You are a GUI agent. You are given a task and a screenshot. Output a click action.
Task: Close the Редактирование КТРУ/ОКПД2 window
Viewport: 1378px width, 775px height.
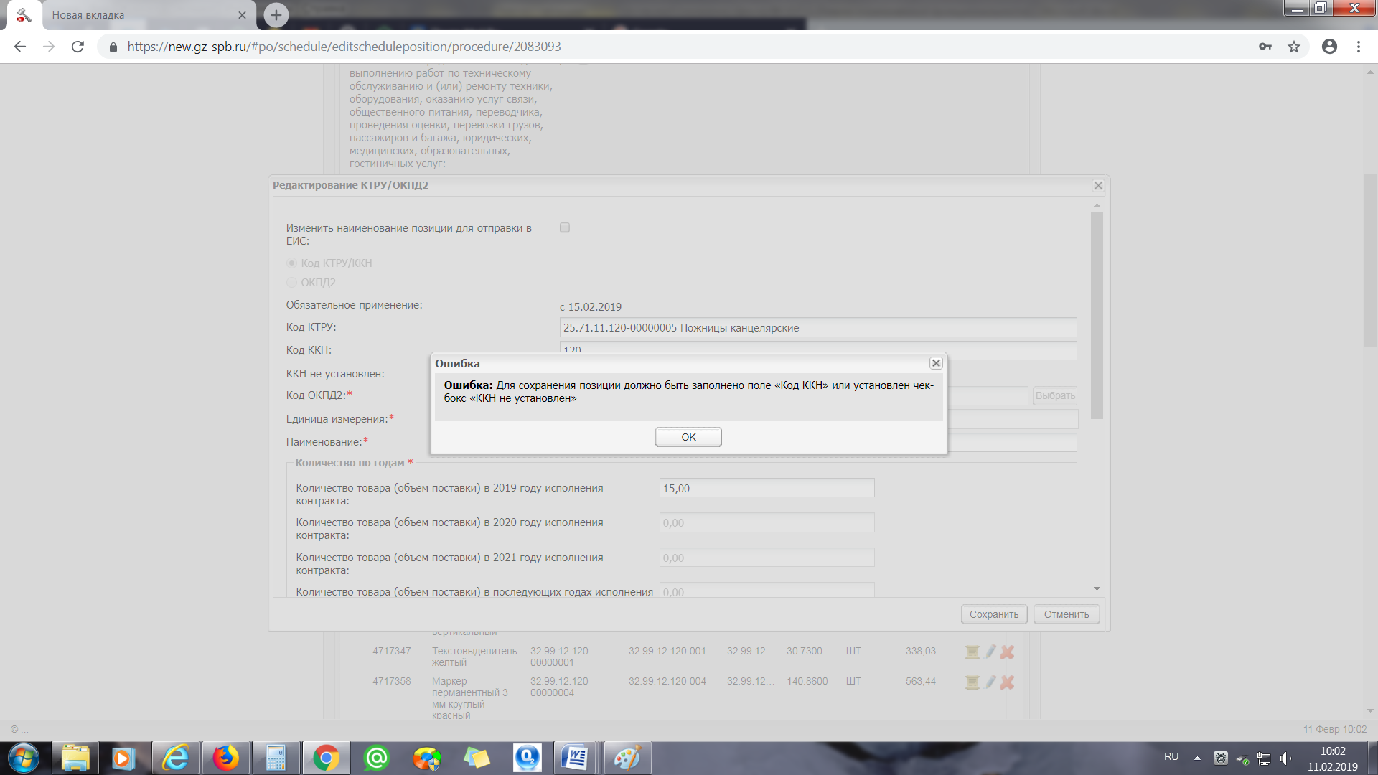coord(1097,186)
